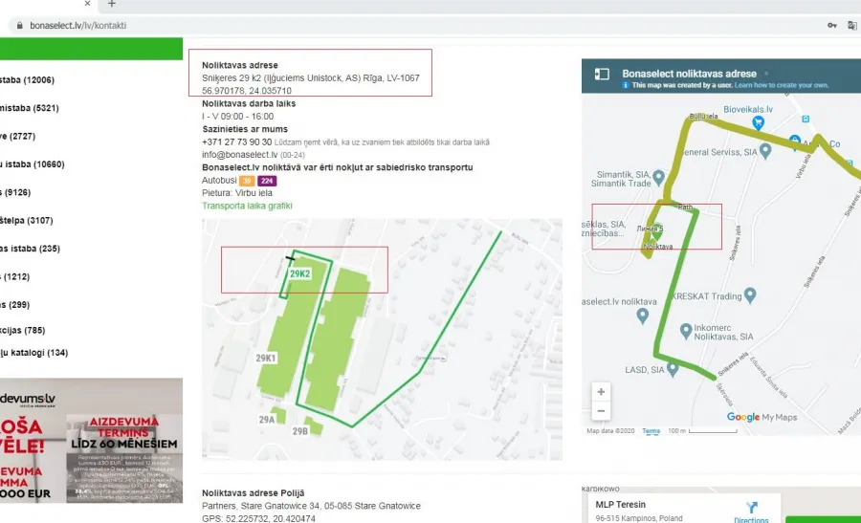Open the category with count (10660)

32,164
